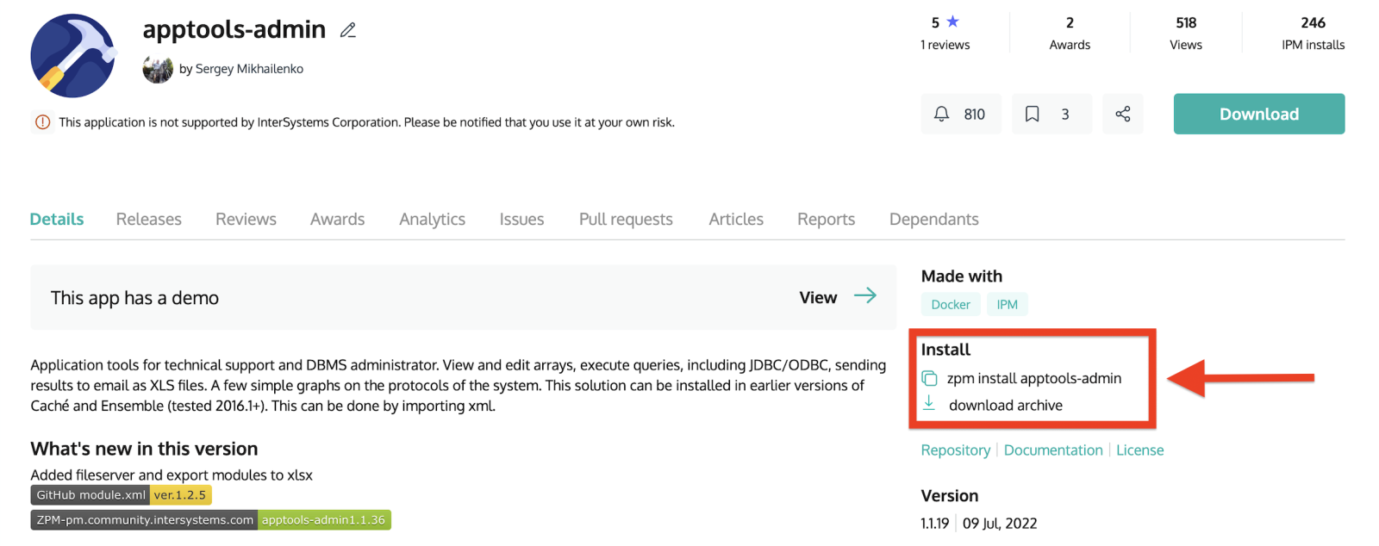Switch to the Issues tab
The image size is (1379, 546).
click(521, 219)
